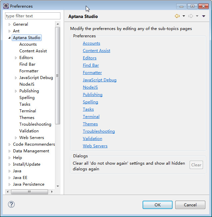Viewport: 212px width, 217px height.
Task: Select NodeJS in the tree
Action: click(27, 84)
